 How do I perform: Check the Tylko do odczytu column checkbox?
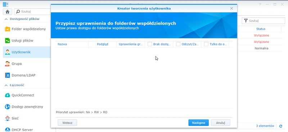tap(206, 44)
